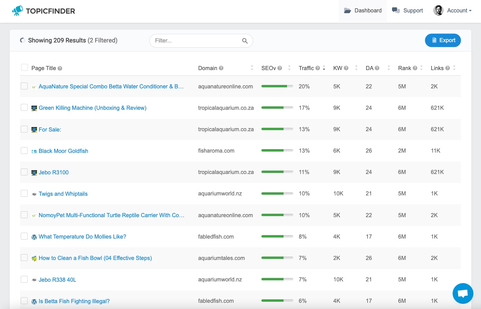
Task: Click the Page Title column header
Action: pyautogui.click(x=44, y=68)
